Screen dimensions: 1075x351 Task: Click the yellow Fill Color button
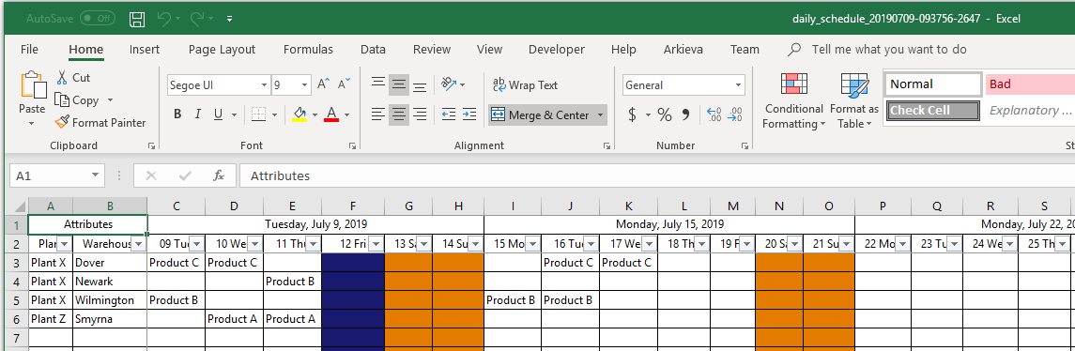[x=299, y=114]
